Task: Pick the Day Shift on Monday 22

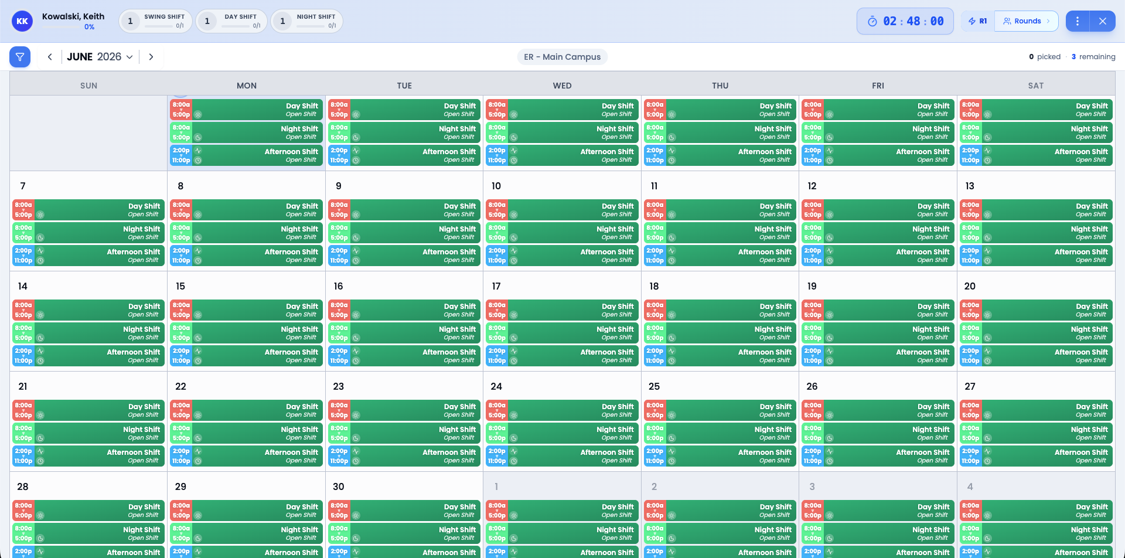Action: tap(246, 410)
